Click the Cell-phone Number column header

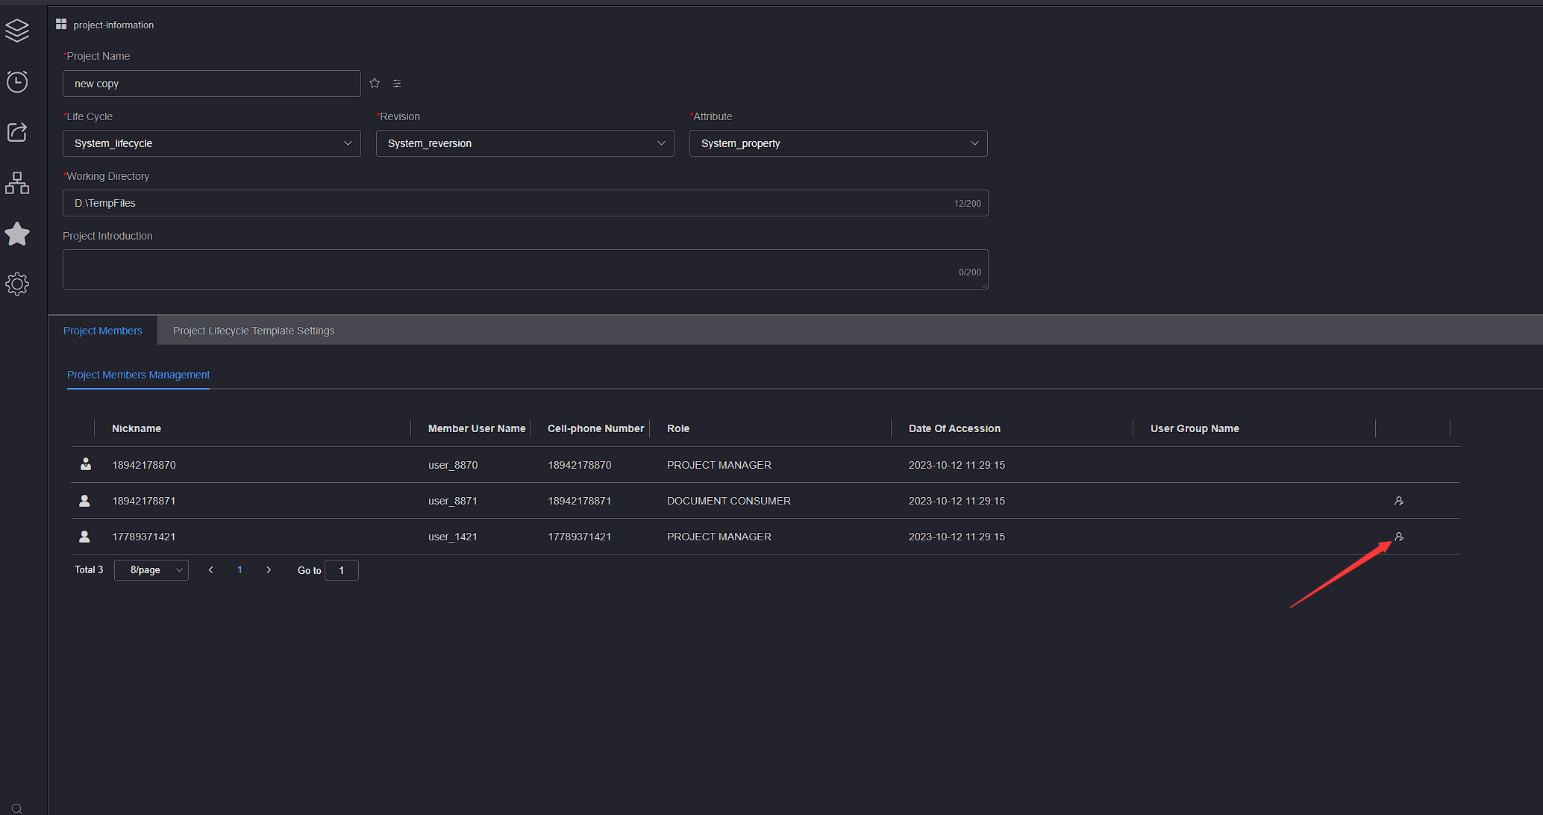tap(595, 428)
